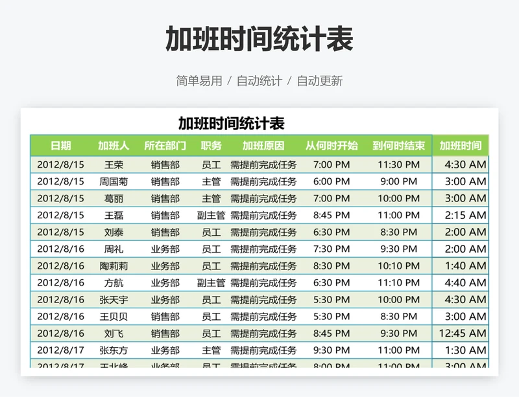Click the 从何时开始 column header
Screen dimensions: 519x397
pyautogui.click(x=332, y=146)
